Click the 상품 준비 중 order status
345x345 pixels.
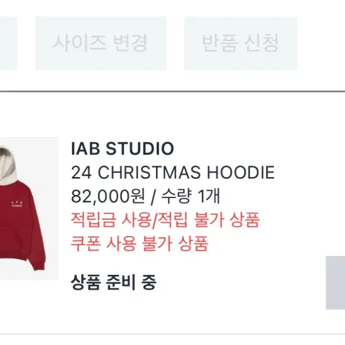pos(113,282)
